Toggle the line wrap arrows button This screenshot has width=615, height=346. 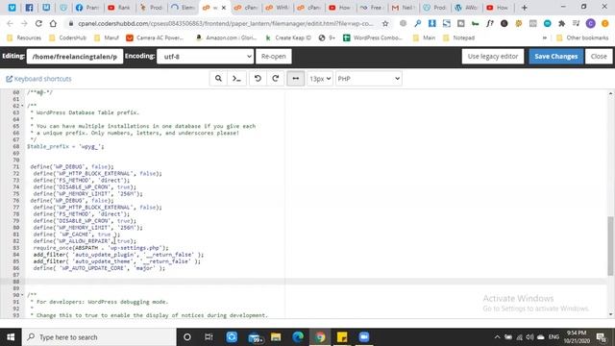click(x=295, y=79)
